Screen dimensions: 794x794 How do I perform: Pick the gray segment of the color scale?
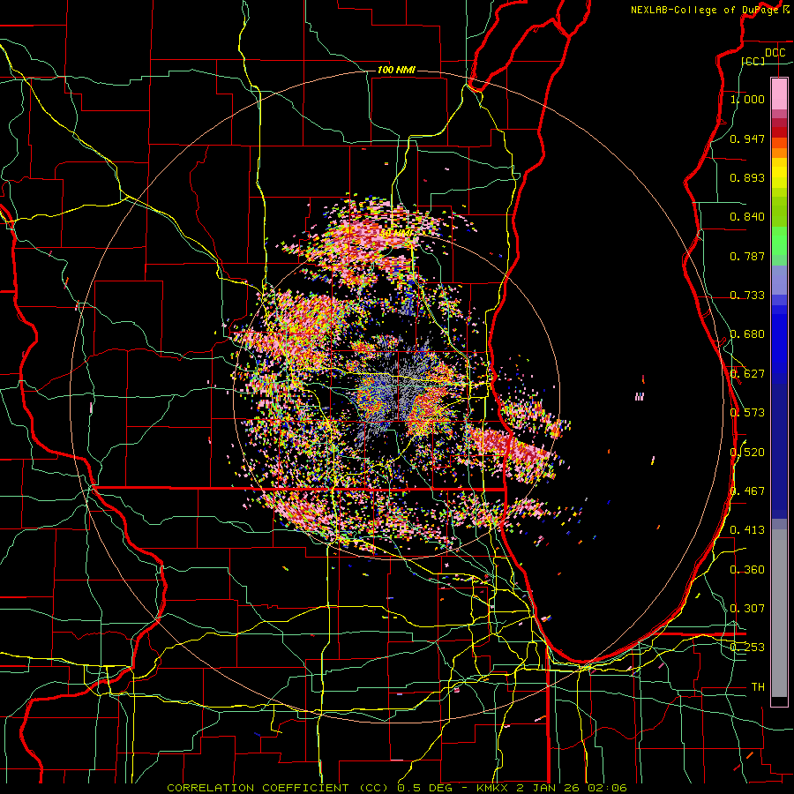[x=779, y=613]
